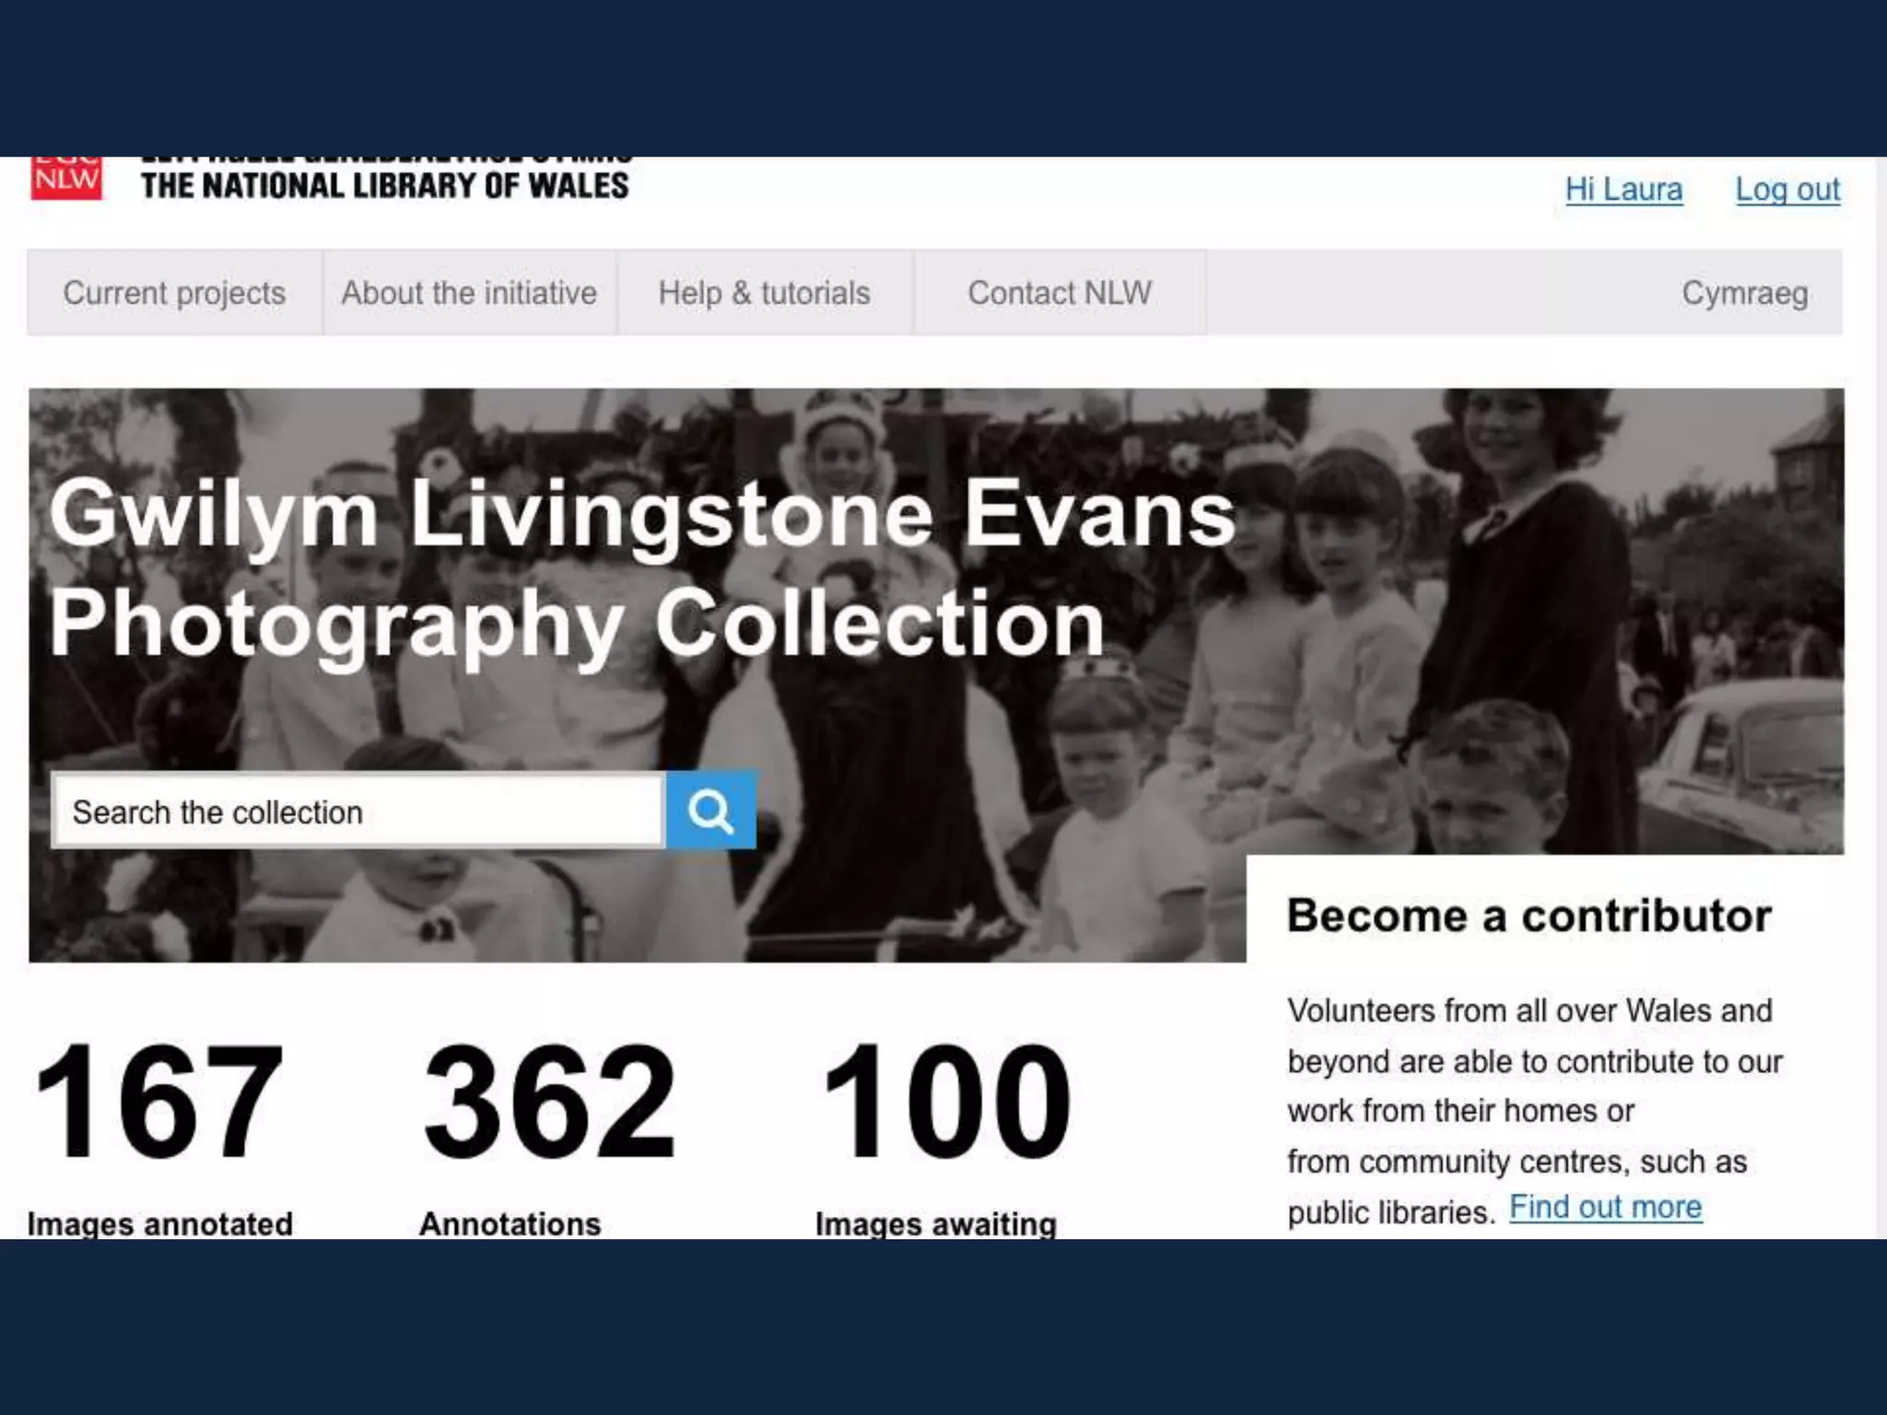Open the Current projects menu item
1887x1415 pixels.
pyautogui.click(x=174, y=293)
